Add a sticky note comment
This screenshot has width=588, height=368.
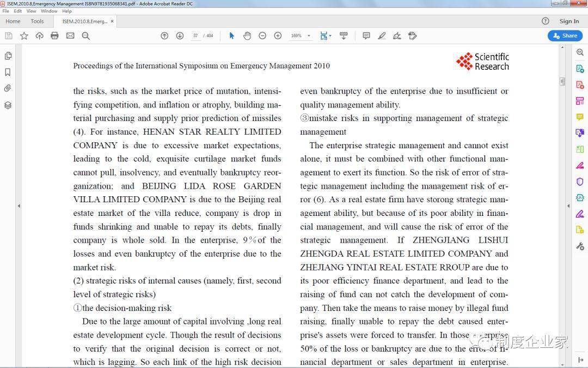(x=366, y=35)
